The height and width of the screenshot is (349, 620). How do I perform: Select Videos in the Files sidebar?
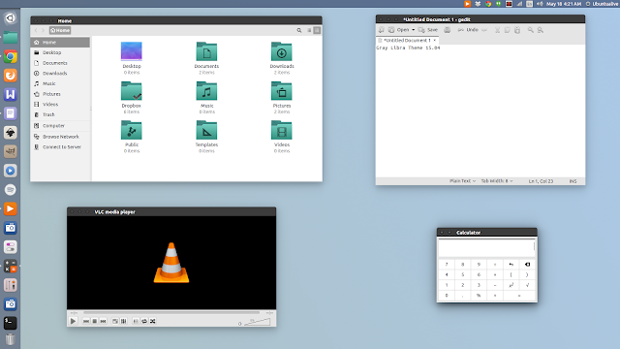60,104
